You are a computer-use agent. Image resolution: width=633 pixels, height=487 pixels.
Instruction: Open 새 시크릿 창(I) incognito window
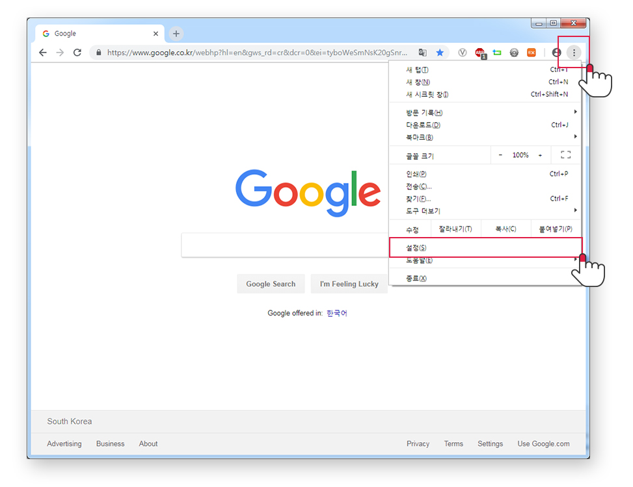click(x=485, y=94)
